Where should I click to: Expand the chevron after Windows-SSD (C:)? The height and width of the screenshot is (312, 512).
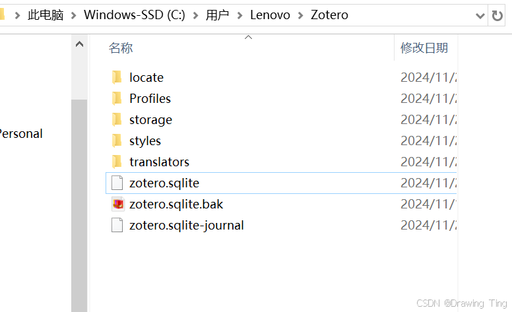coord(195,15)
